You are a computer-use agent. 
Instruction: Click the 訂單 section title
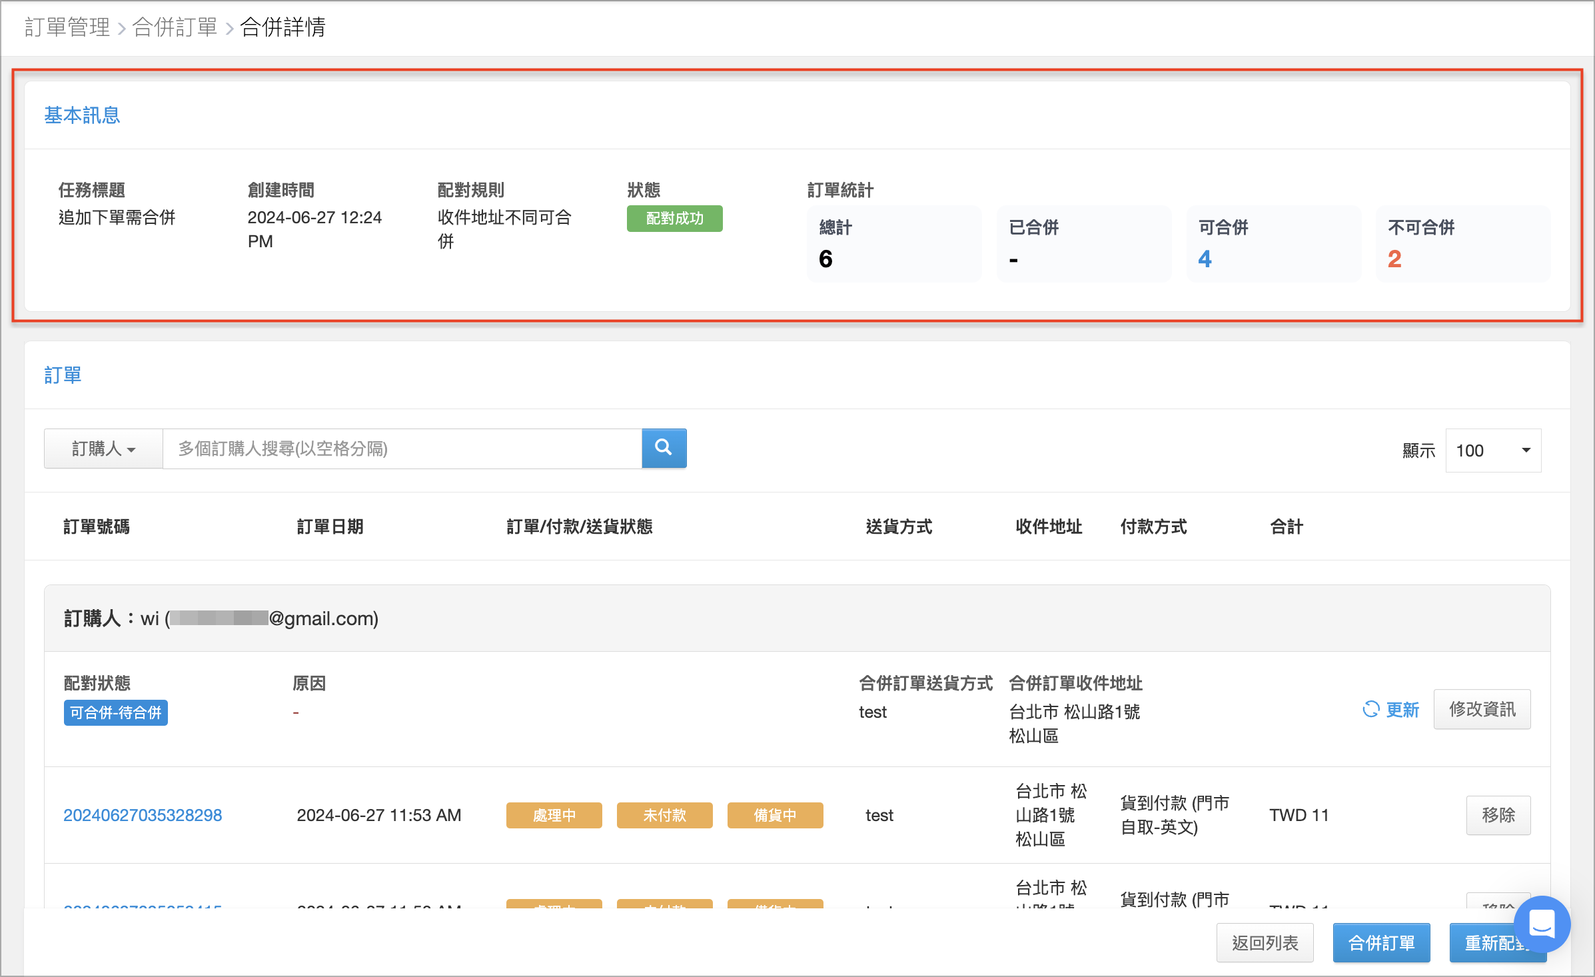point(63,375)
